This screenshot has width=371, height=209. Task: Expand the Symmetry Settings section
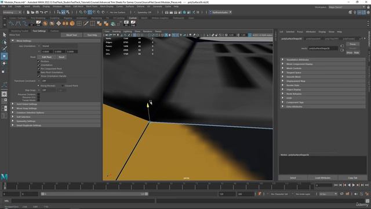tap(56, 121)
